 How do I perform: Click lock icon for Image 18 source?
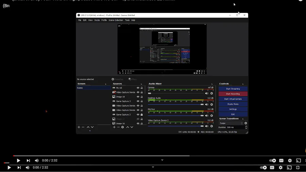pos(142,97)
